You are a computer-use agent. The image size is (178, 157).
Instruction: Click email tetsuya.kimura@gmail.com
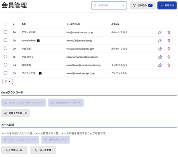tap(80, 49)
